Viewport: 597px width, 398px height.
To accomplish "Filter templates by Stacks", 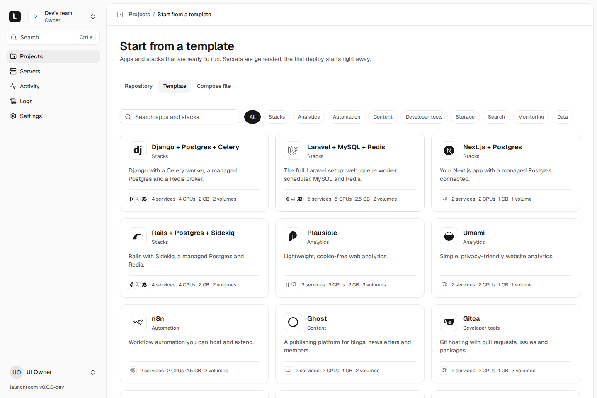I will tap(277, 117).
